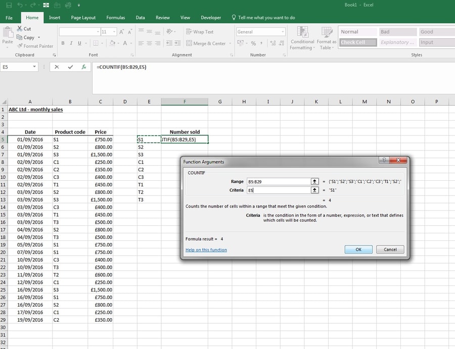
Task: Cancel the formula entry with the X icon
Action: coord(57,67)
